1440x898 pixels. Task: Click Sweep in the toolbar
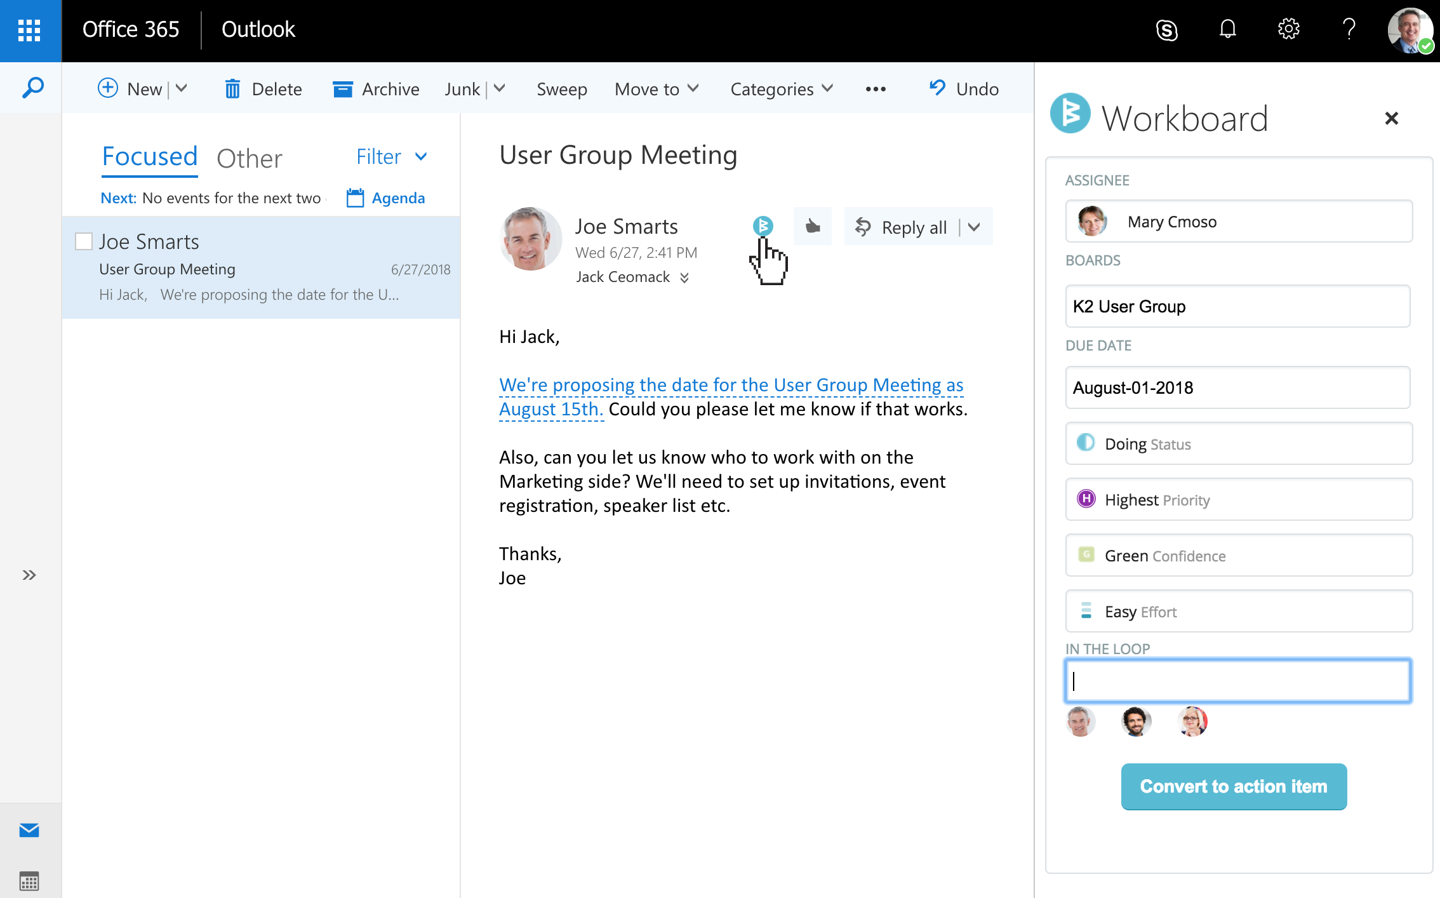562,89
